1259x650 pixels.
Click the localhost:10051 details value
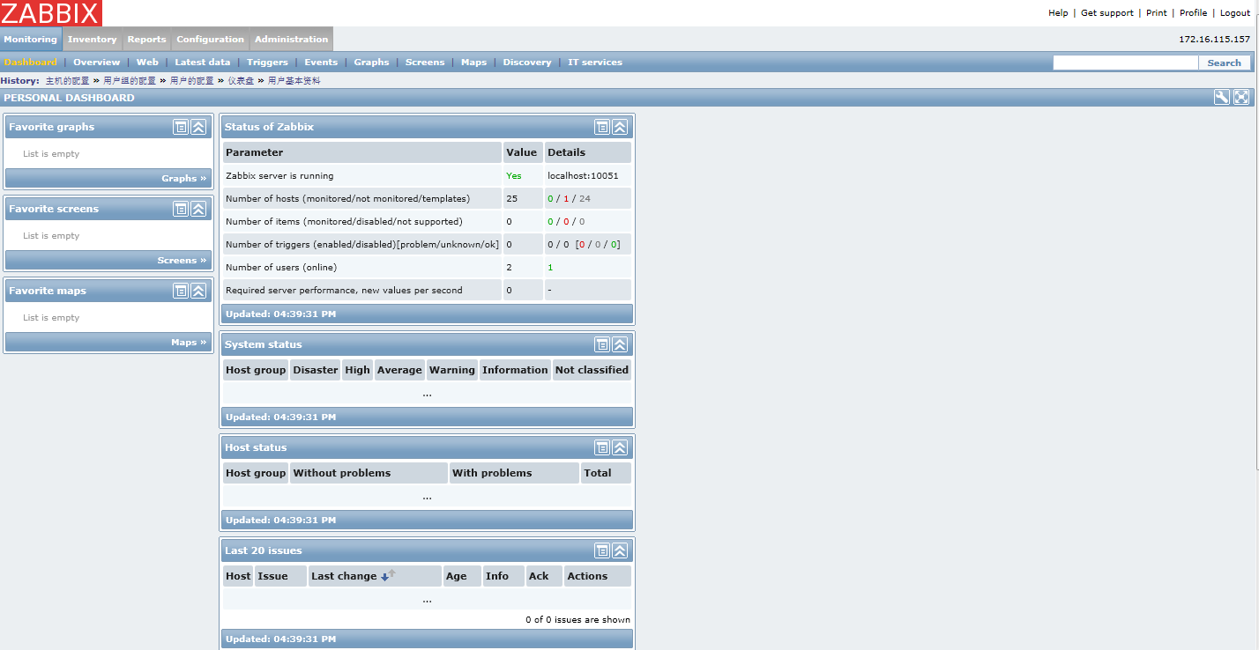pos(583,175)
